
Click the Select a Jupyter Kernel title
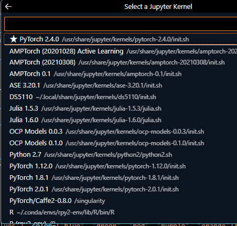(x=158, y=7)
